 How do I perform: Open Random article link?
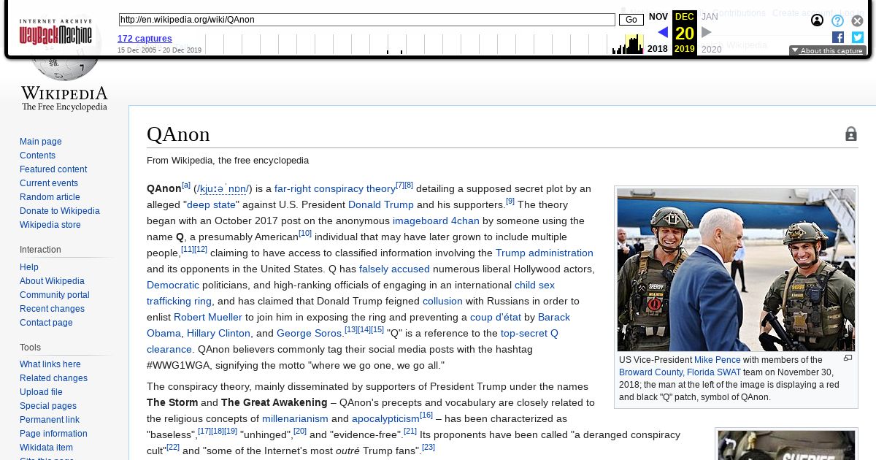(x=50, y=197)
